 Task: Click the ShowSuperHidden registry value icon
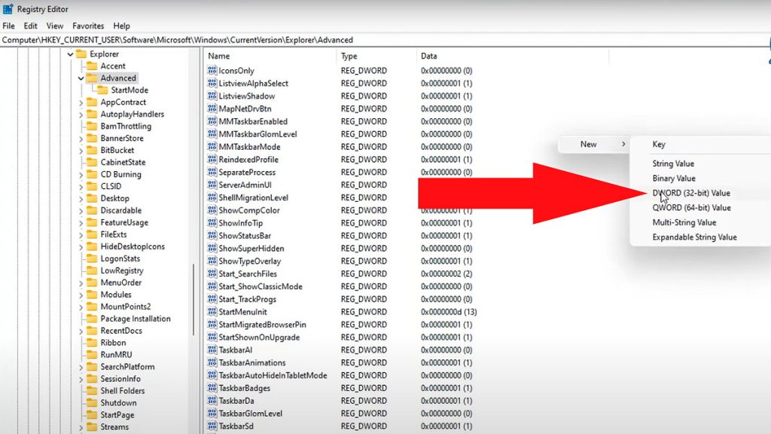212,249
